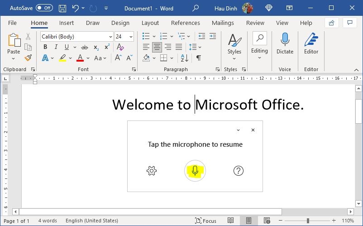Screen dimensions: 363x226
Task: Decrease font size with Shrink Font
Action: 129,58
